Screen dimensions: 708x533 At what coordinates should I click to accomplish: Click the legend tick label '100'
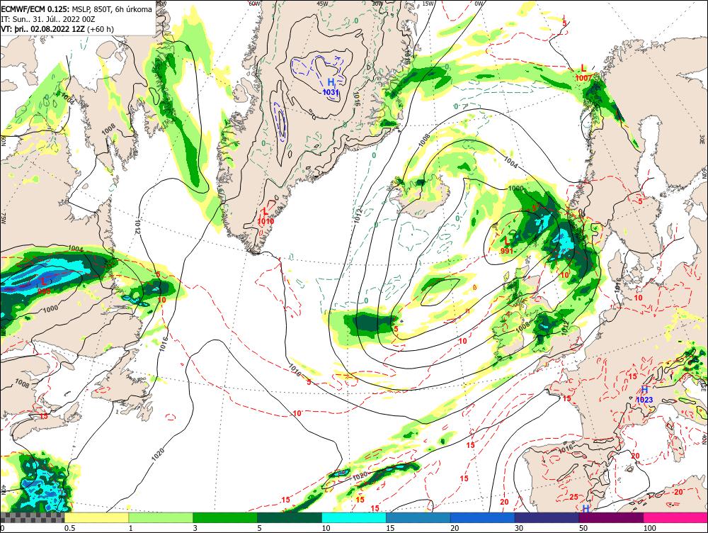[x=649, y=528]
